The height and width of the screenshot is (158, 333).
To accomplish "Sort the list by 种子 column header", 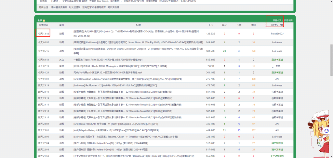I will (x=224, y=25).
